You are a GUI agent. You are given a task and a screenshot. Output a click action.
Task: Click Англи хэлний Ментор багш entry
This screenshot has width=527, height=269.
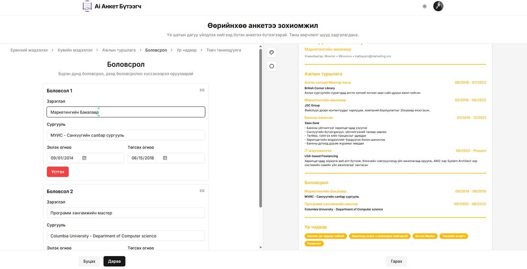pyautogui.click(x=328, y=82)
